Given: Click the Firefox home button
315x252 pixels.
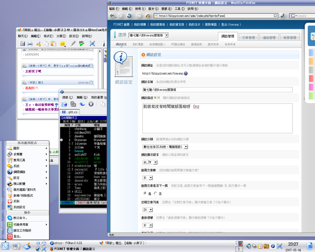Looking at the screenshot, I should point(148,16).
